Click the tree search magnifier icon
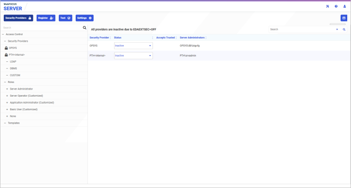 click(x=85, y=28)
